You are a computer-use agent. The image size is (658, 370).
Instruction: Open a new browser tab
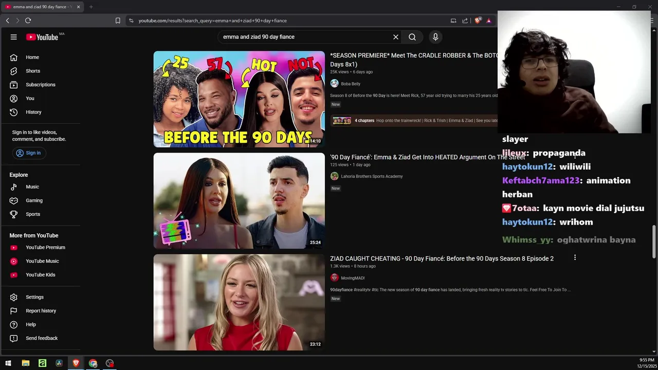91,7
